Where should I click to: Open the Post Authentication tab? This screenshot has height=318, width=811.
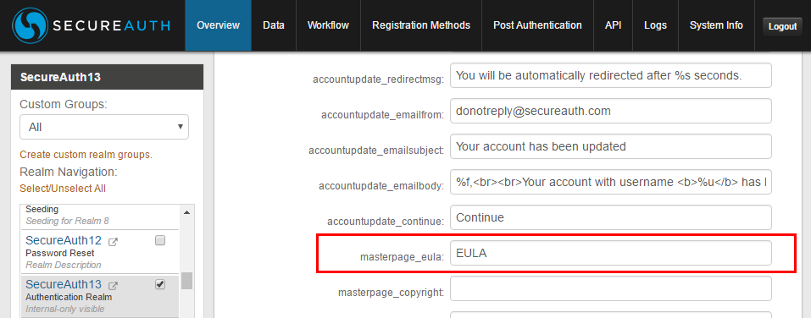(x=537, y=25)
